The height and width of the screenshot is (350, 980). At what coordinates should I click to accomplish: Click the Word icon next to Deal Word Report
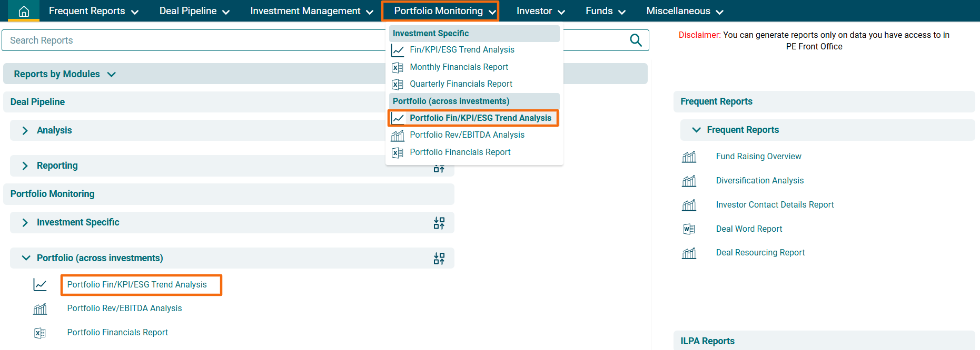[689, 229]
